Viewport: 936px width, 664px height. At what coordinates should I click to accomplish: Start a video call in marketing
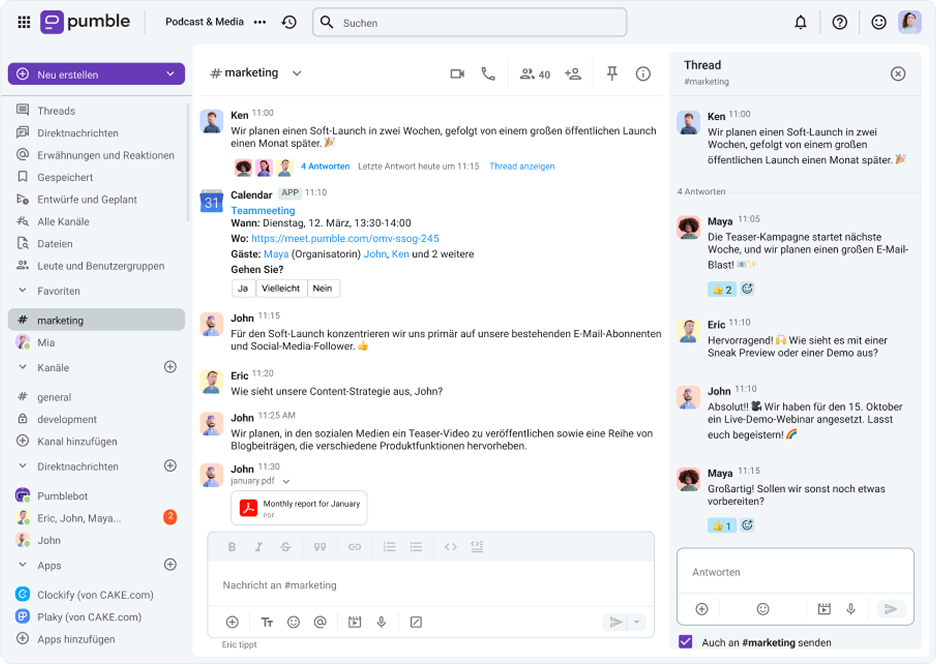457,74
